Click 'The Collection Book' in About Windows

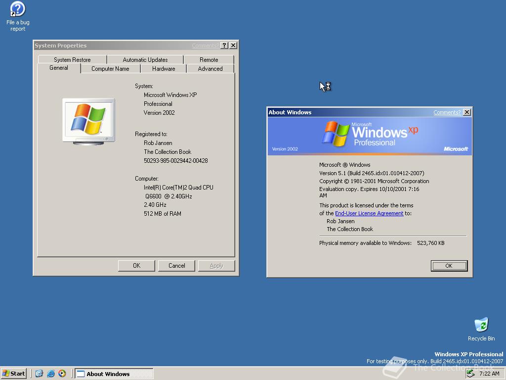point(350,229)
